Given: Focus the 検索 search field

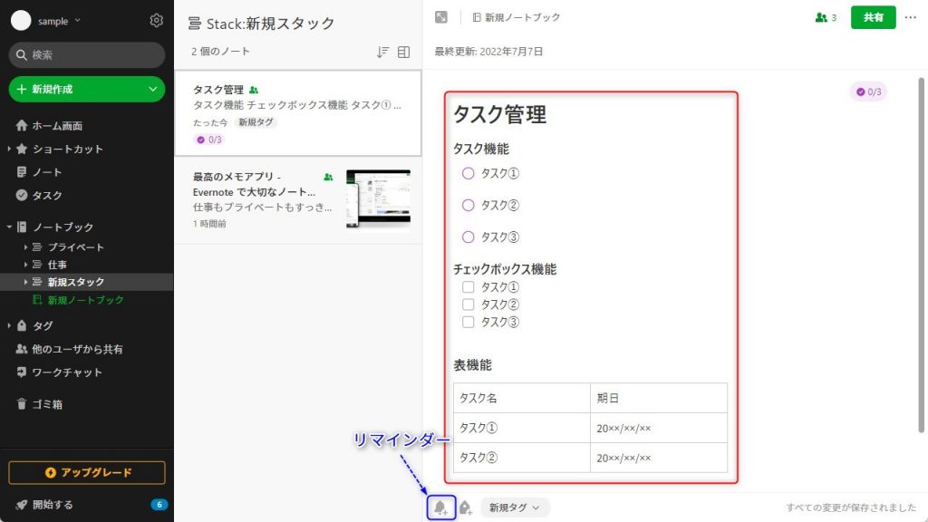Looking at the screenshot, I should 86,55.
